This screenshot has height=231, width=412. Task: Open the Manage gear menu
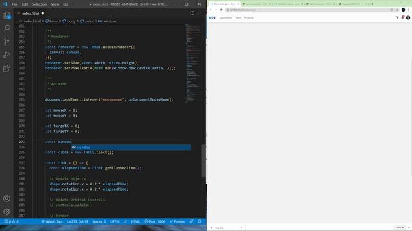coord(6,212)
